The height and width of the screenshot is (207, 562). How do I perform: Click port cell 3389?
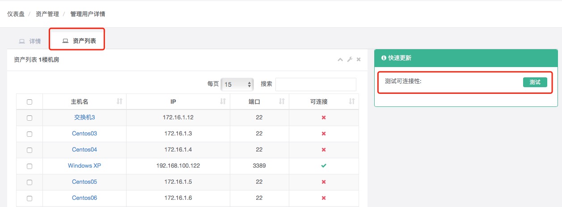pyautogui.click(x=259, y=166)
